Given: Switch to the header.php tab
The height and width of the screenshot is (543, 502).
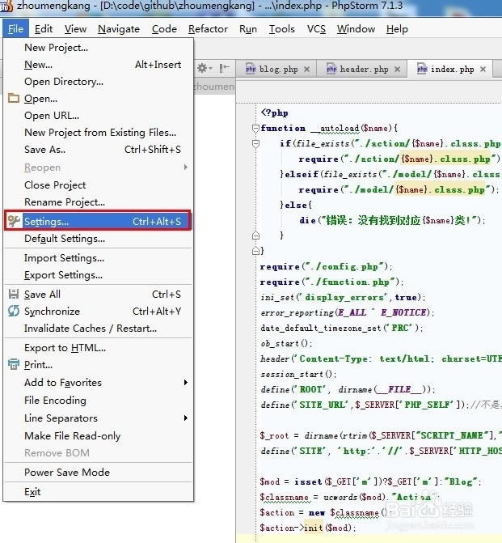Looking at the screenshot, I should click(364, 70).
